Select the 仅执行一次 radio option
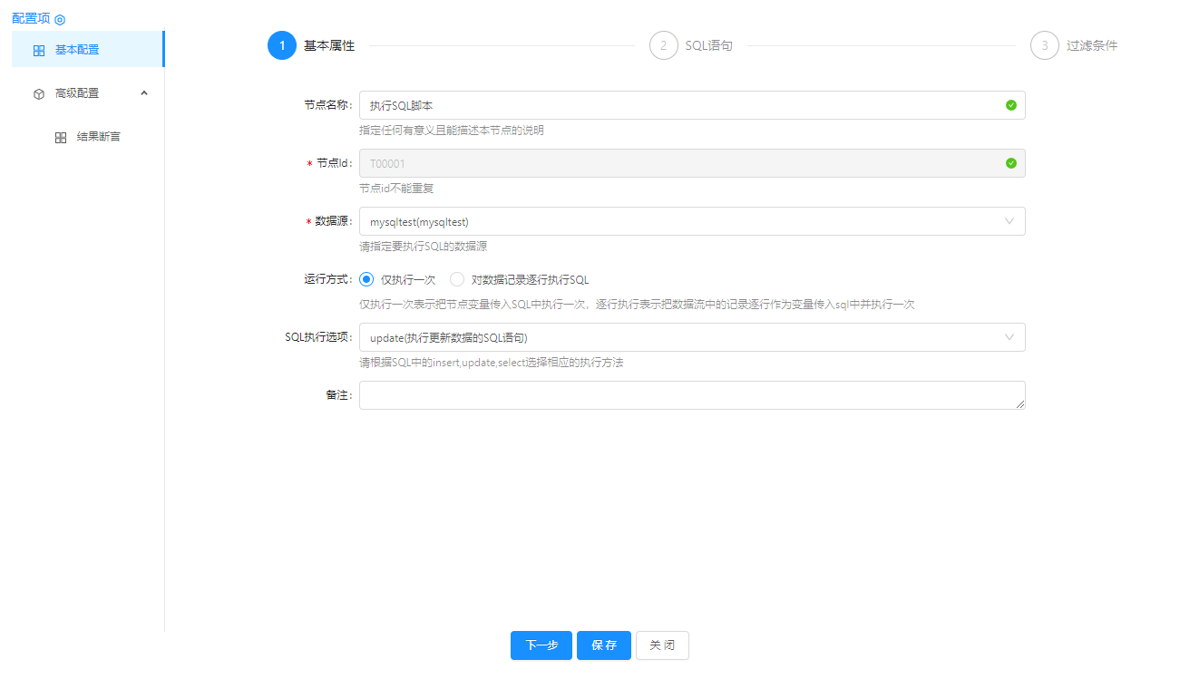Viewport: 1180px width, 679px height. [366, 279]
